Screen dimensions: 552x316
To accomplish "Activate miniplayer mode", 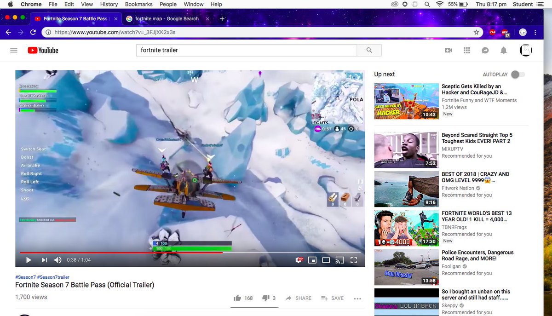I will pyautogui.click(x=312, y=260).
